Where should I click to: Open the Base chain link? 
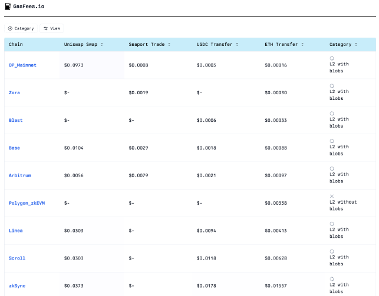click(14, 148)
